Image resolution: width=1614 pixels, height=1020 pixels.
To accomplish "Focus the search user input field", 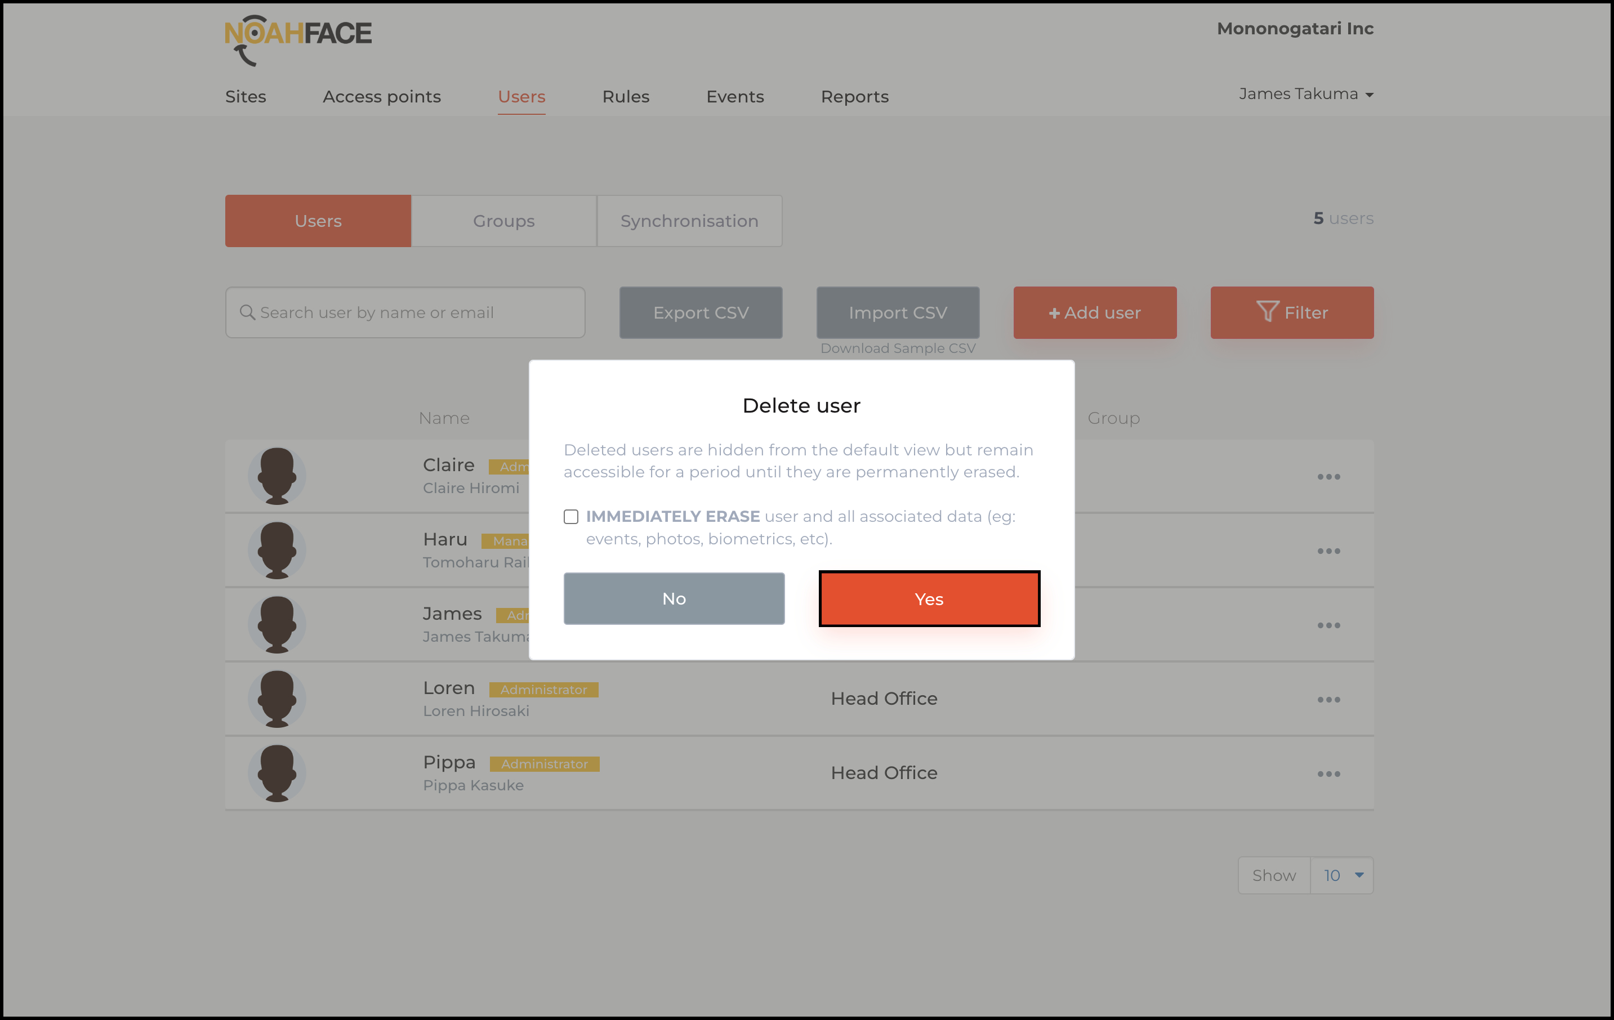I will 405,312.
